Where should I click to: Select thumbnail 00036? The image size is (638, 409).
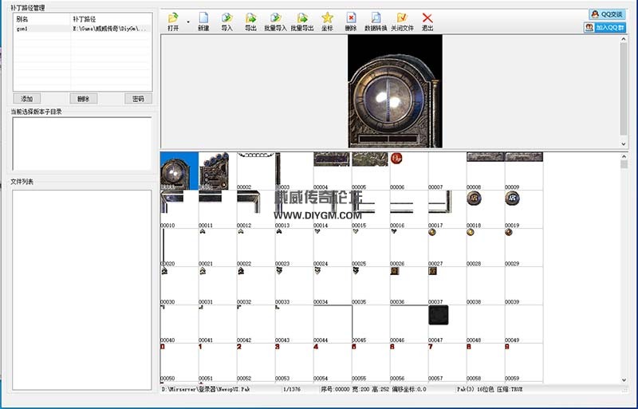click(x=408, y=285)
